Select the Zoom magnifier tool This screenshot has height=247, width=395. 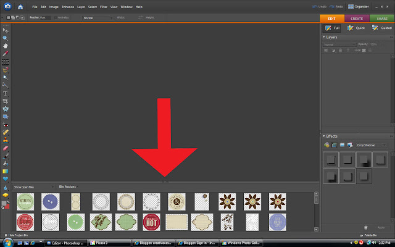click(6, 38)
